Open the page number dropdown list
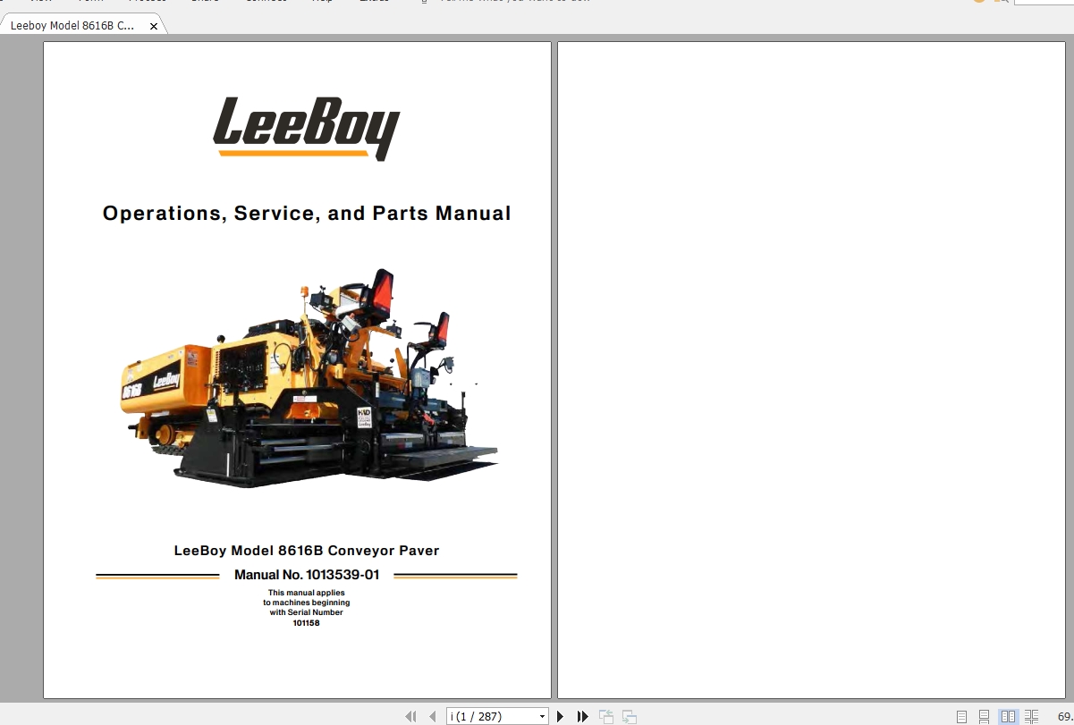1074x725 pixels. pos(542,715)
